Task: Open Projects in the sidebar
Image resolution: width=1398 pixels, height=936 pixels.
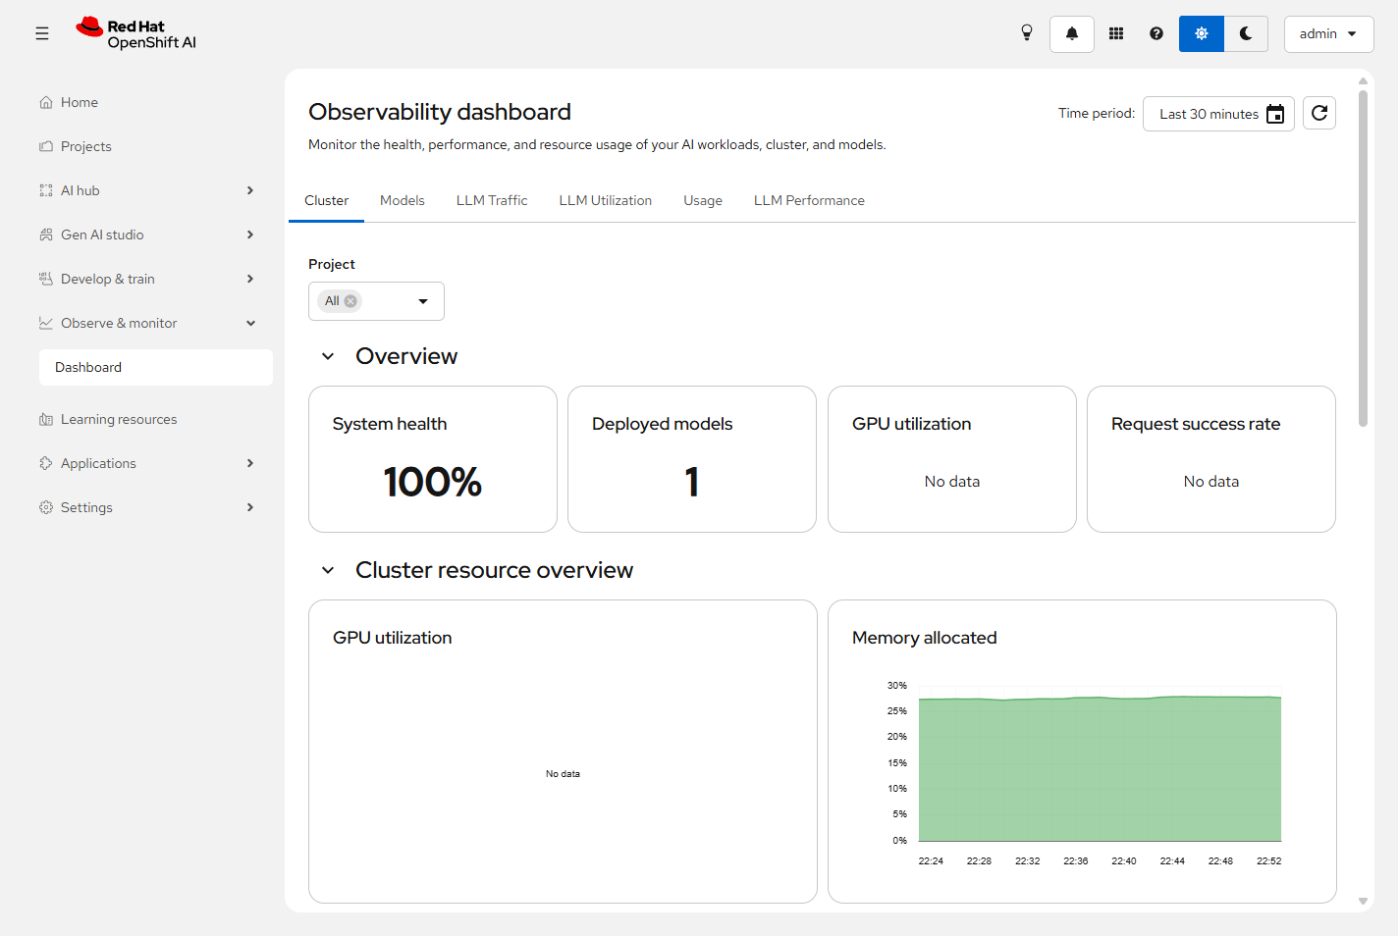Action: point(156,146)
